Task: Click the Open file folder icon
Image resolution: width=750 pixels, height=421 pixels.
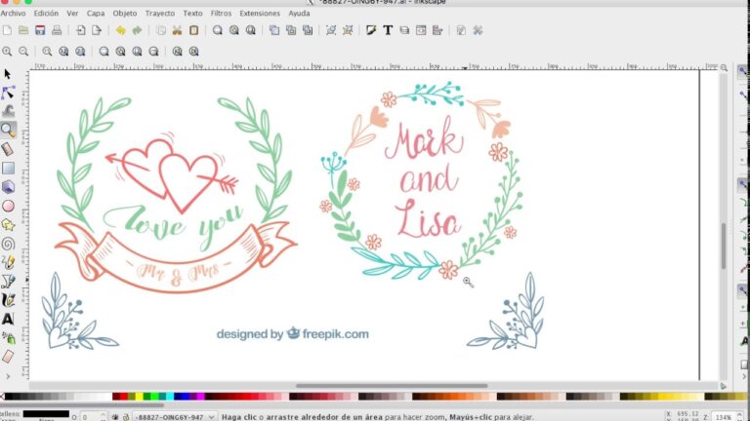Action: coord(23,30)
